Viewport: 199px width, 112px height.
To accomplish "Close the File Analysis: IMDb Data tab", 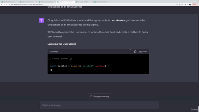I will (92, 2).
